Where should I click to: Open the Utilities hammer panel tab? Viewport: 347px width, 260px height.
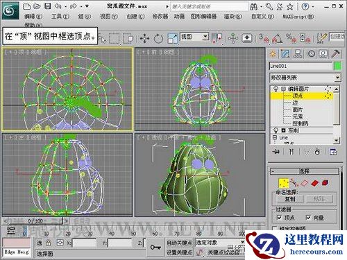[x=335, y=53]
